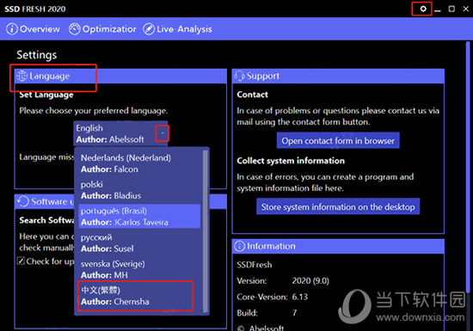Close the SSD Fresh window

click(466, 9)
